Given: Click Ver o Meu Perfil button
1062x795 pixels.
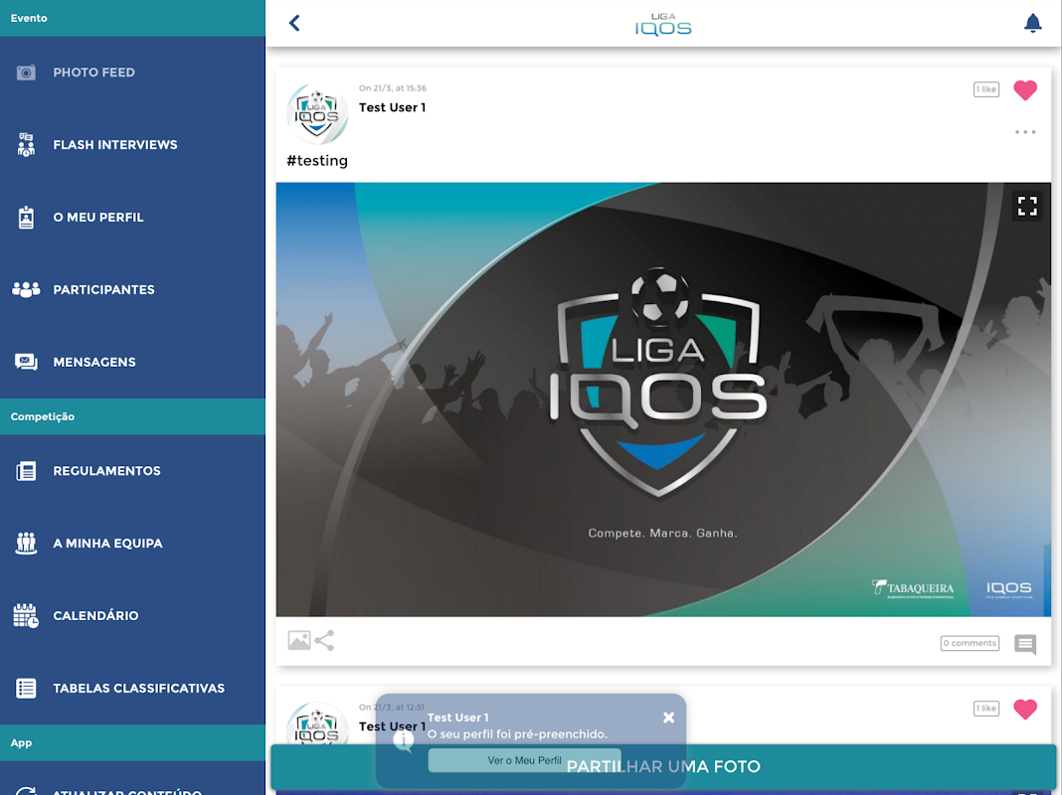Looking at the screenshot, I should [x=524, y=760].
